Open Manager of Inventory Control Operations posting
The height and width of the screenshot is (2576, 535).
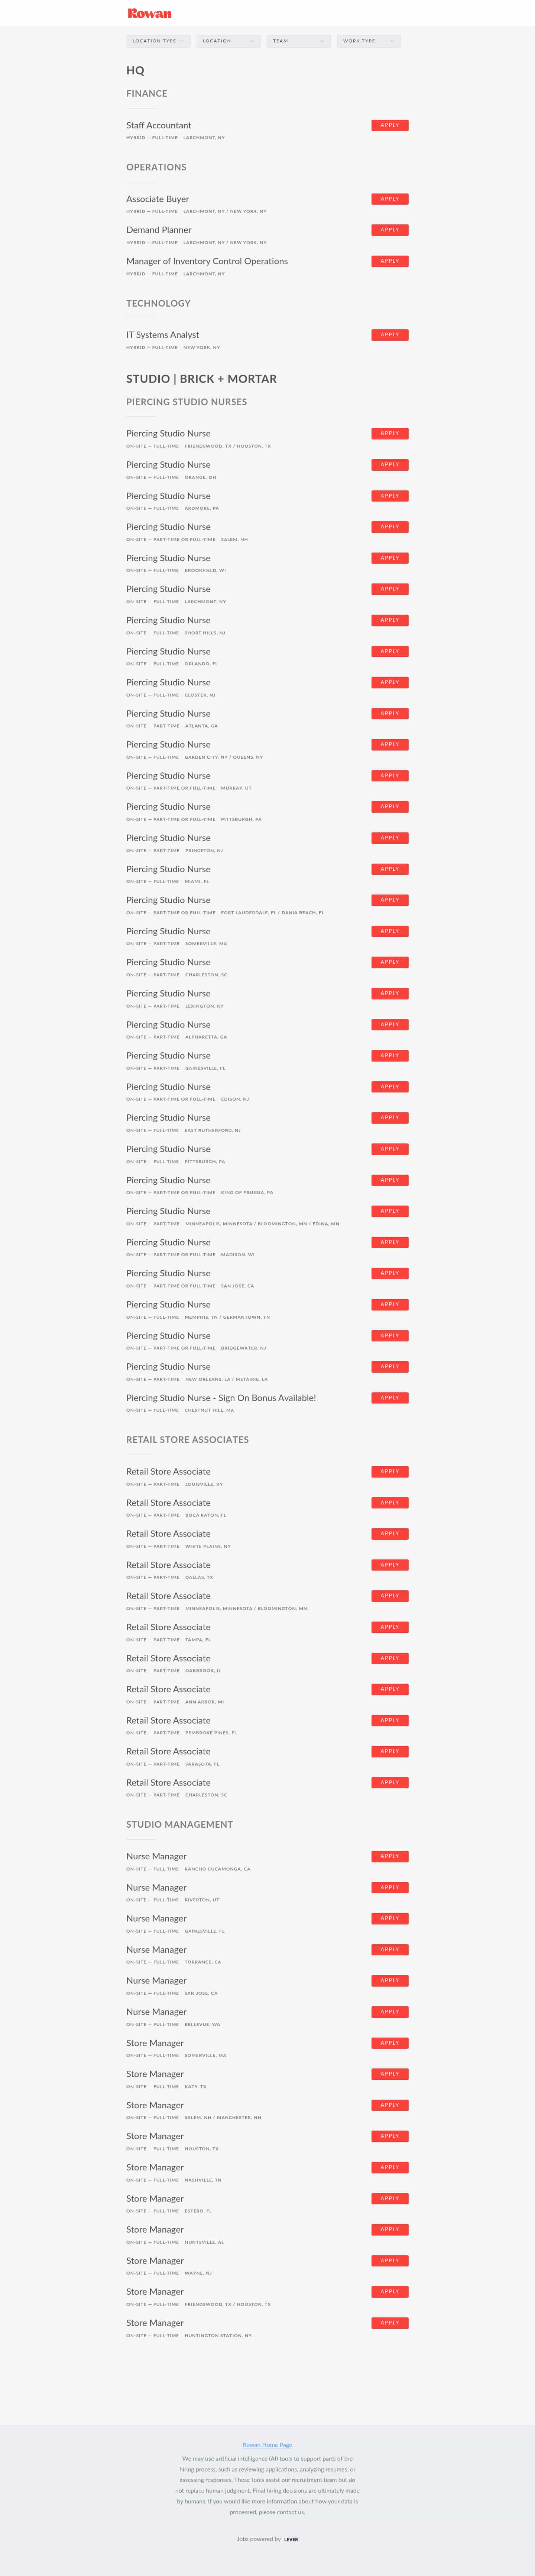click(x=207, y=261)
